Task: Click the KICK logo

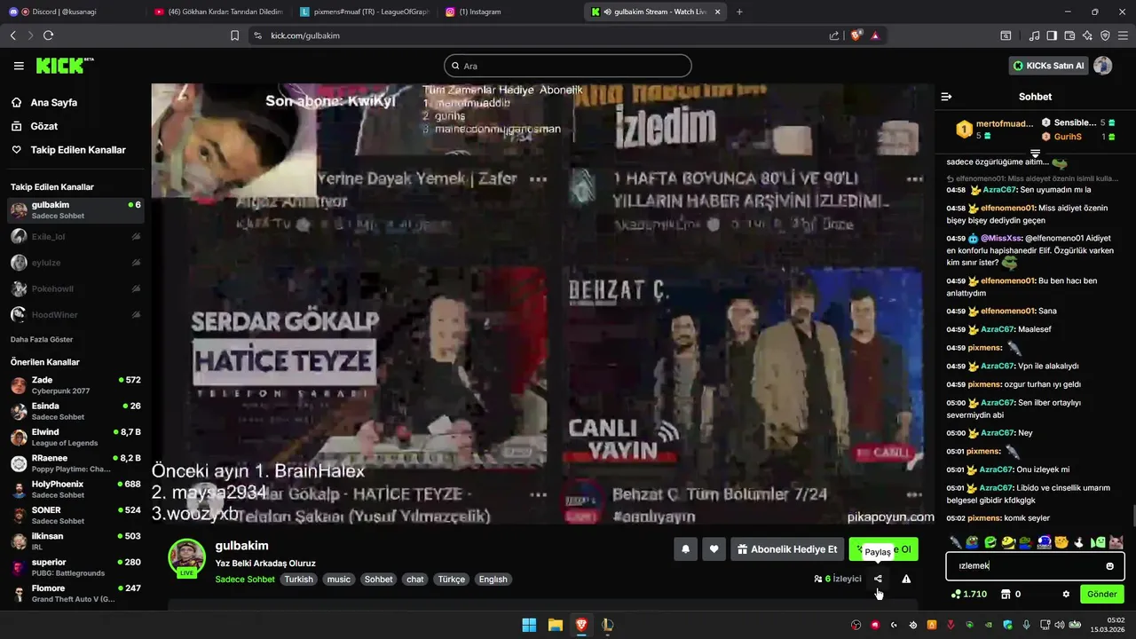Action: (x=64, y=66)
